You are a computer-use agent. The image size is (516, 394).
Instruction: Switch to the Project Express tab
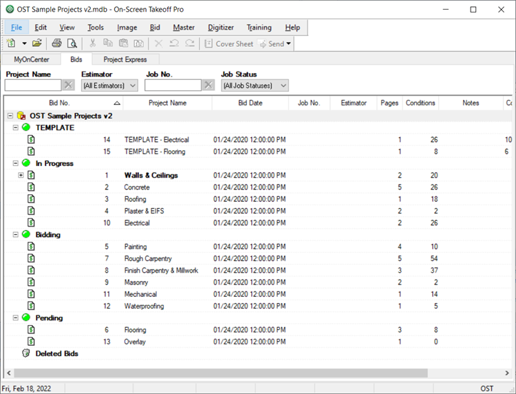pyautogui.click(x=125, y=60)
